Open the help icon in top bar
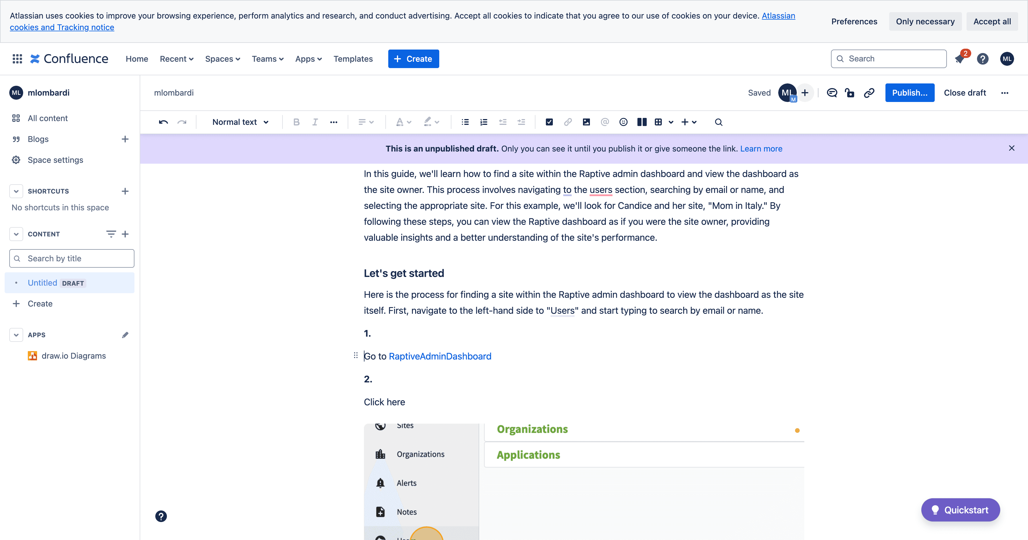 (983, 59)
